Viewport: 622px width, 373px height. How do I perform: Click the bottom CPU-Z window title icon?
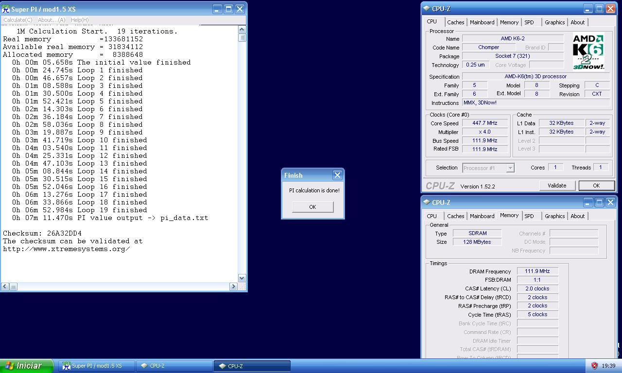pos(427,202)
